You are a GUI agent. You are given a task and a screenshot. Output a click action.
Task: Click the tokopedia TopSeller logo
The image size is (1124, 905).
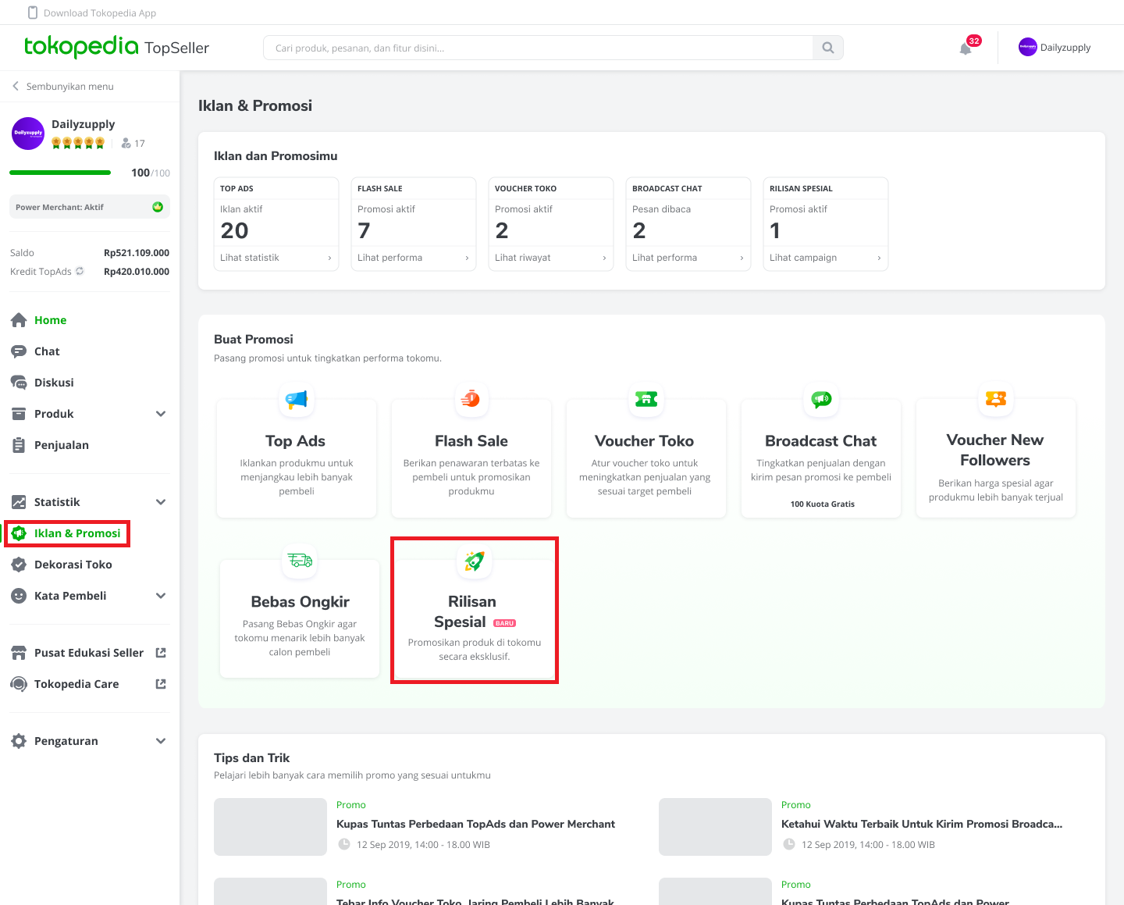point(116,47)
